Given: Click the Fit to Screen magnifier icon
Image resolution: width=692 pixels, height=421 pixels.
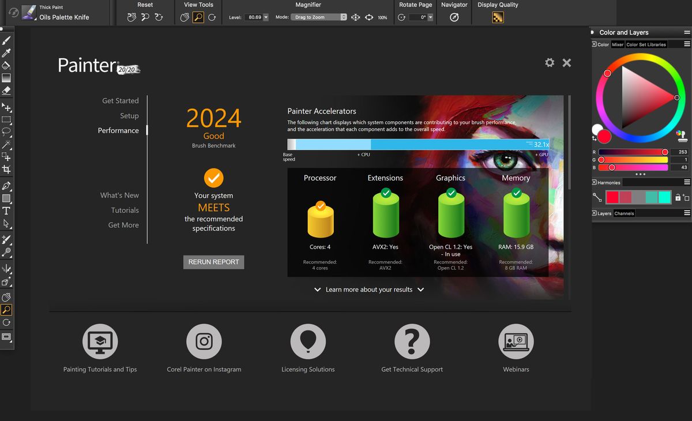Looking at the screenshot, I should [x=356, y=17].
